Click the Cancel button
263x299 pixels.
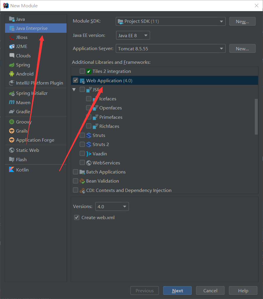(210, 291)
